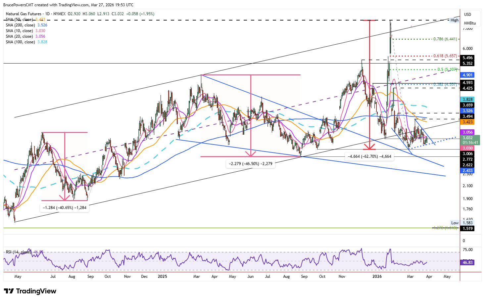Select the blue 2.433 price axis label

(467, 171)
